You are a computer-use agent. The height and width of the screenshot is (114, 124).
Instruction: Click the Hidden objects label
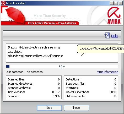(76, 96)
